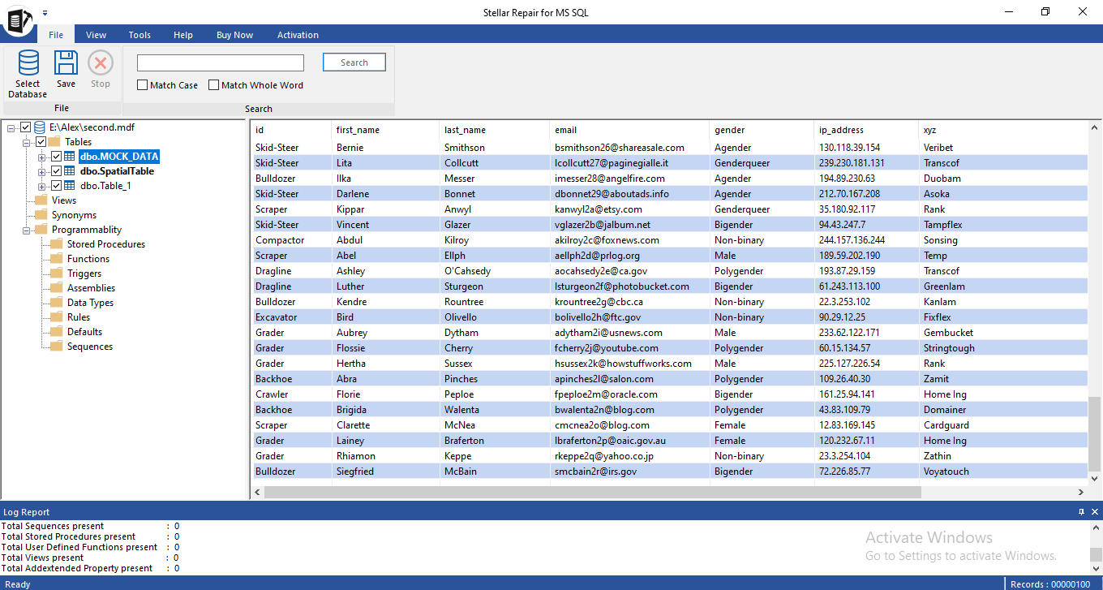Uncheck the dbo.MOCK_DATA checkbox

pos(56,157)
